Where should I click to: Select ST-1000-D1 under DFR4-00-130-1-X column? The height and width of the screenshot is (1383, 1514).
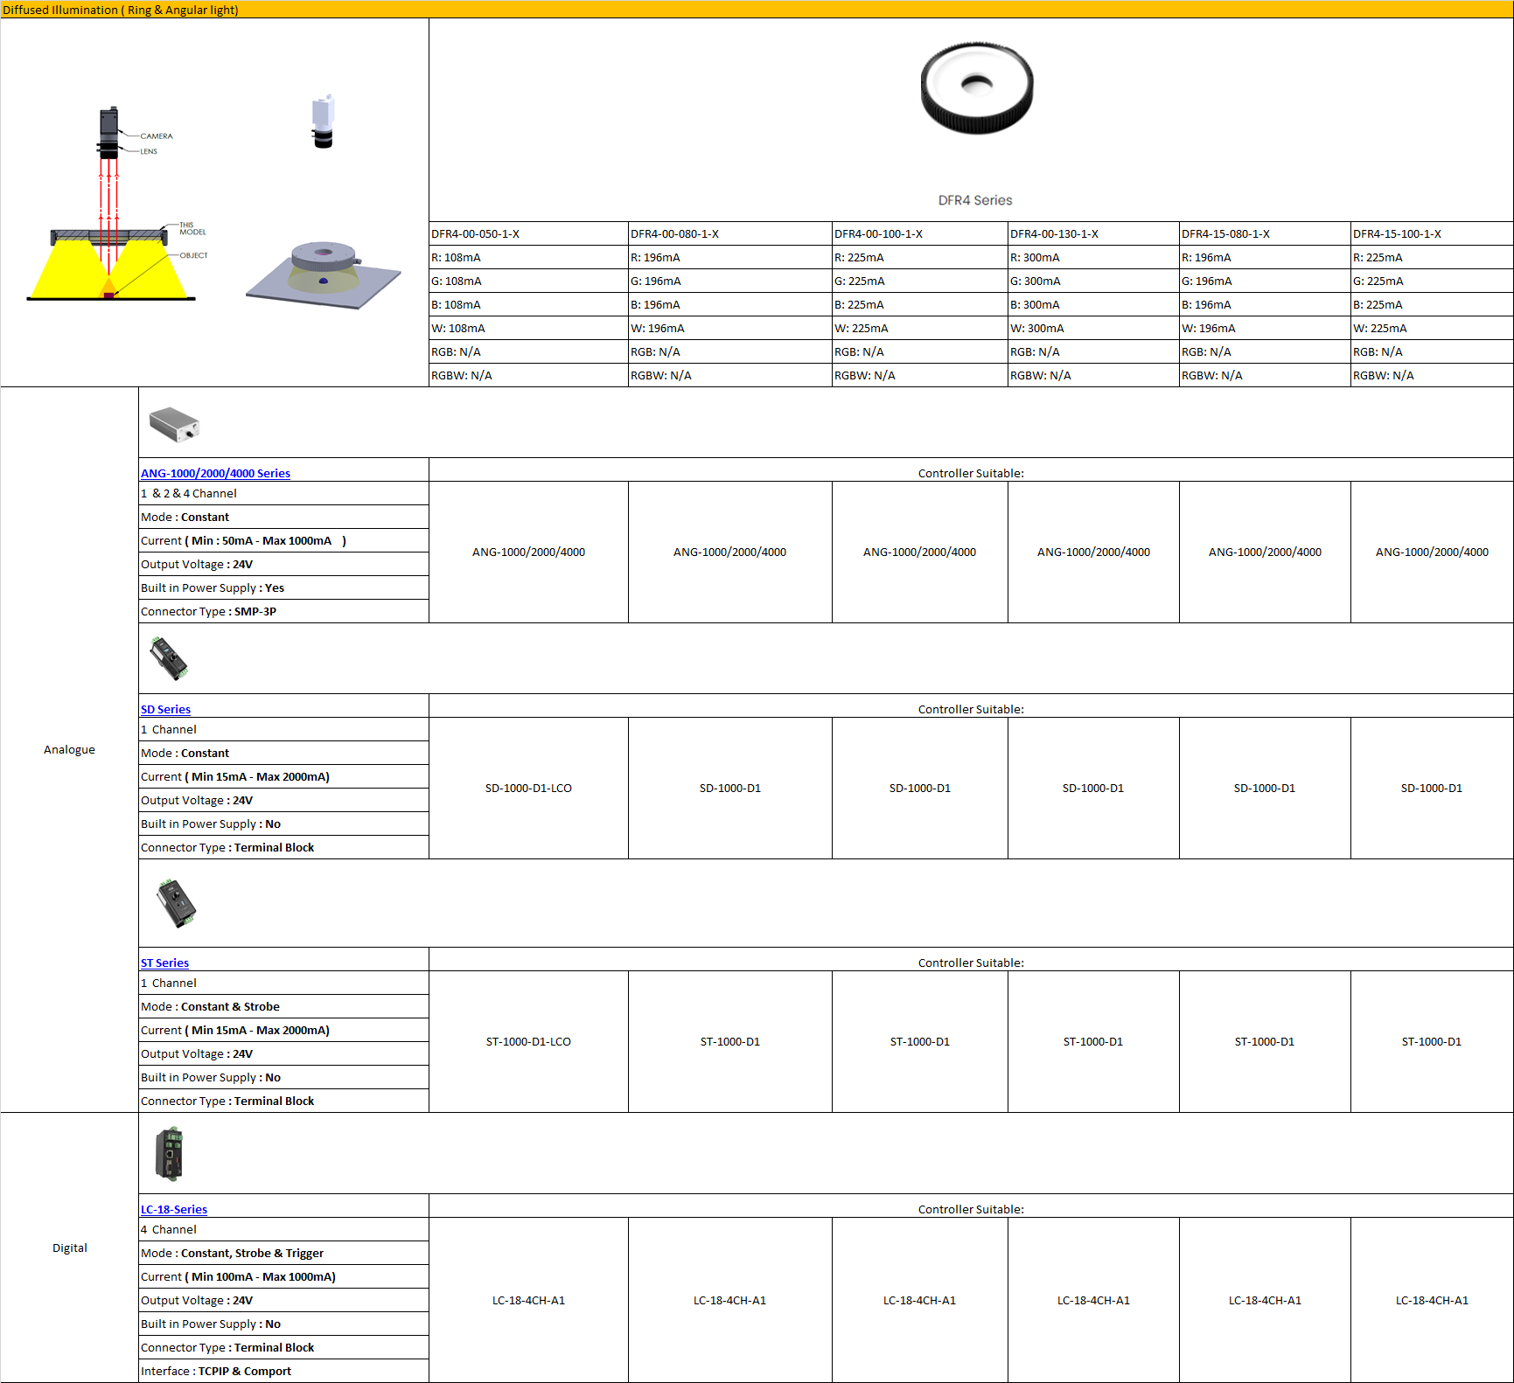click(1093, 1041)
